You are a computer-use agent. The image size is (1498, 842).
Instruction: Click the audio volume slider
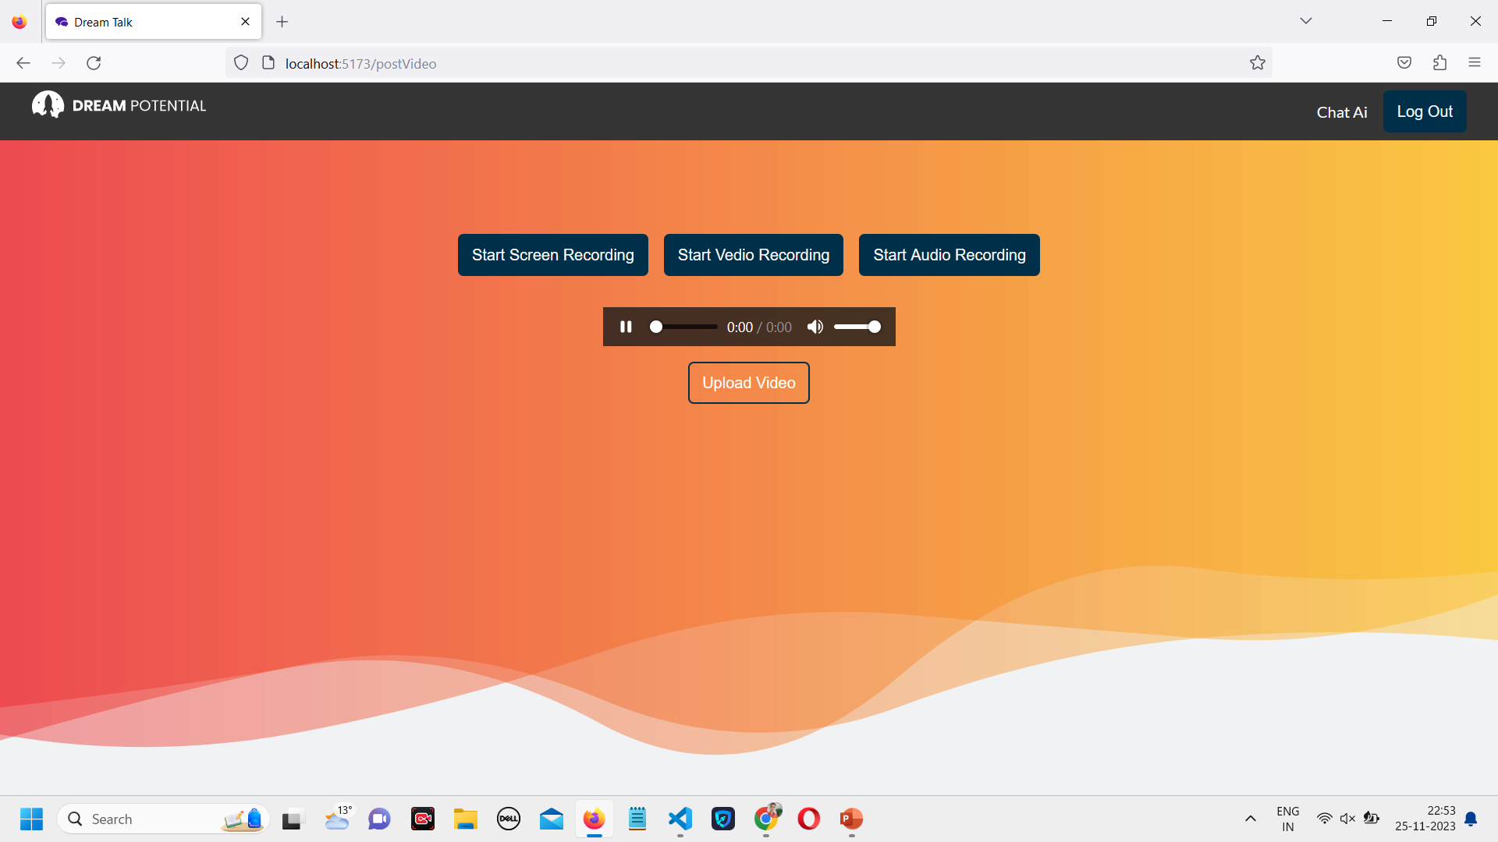click(x=857, y=327)
